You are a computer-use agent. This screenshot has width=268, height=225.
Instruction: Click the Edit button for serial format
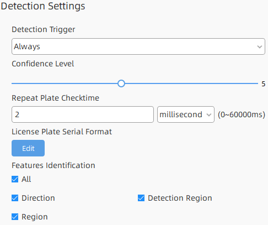[x=28, y=148]
